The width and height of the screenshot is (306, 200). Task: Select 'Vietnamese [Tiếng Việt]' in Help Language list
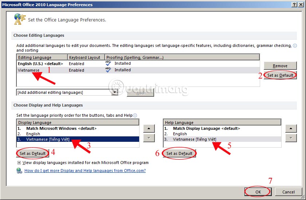pyautogui.click(x=222, y=139)
